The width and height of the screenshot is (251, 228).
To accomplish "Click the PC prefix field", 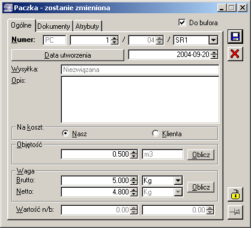I will [55, 40].
